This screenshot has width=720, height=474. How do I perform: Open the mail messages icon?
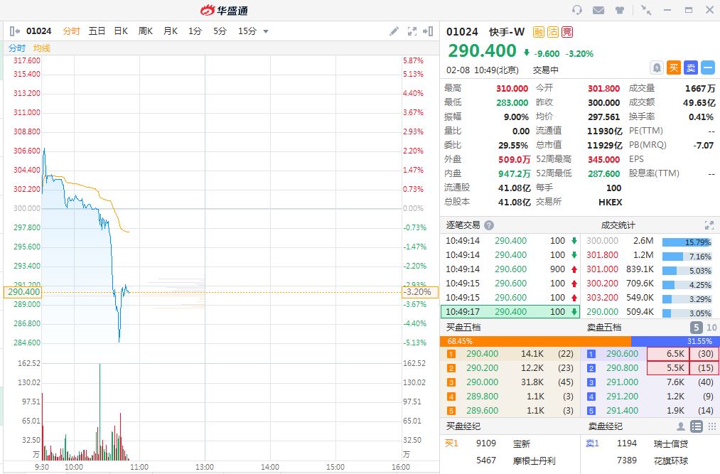point(598,10)
